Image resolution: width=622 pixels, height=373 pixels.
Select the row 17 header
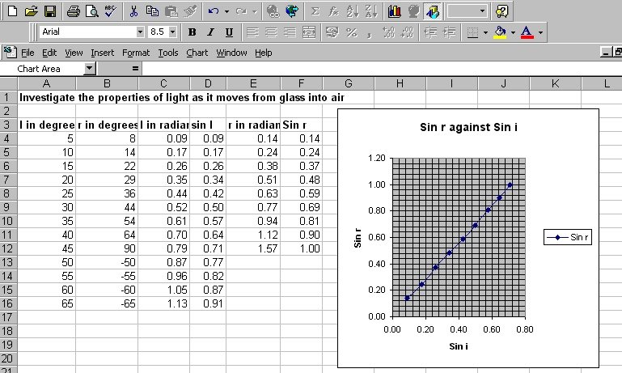click(x=8, y=330)
